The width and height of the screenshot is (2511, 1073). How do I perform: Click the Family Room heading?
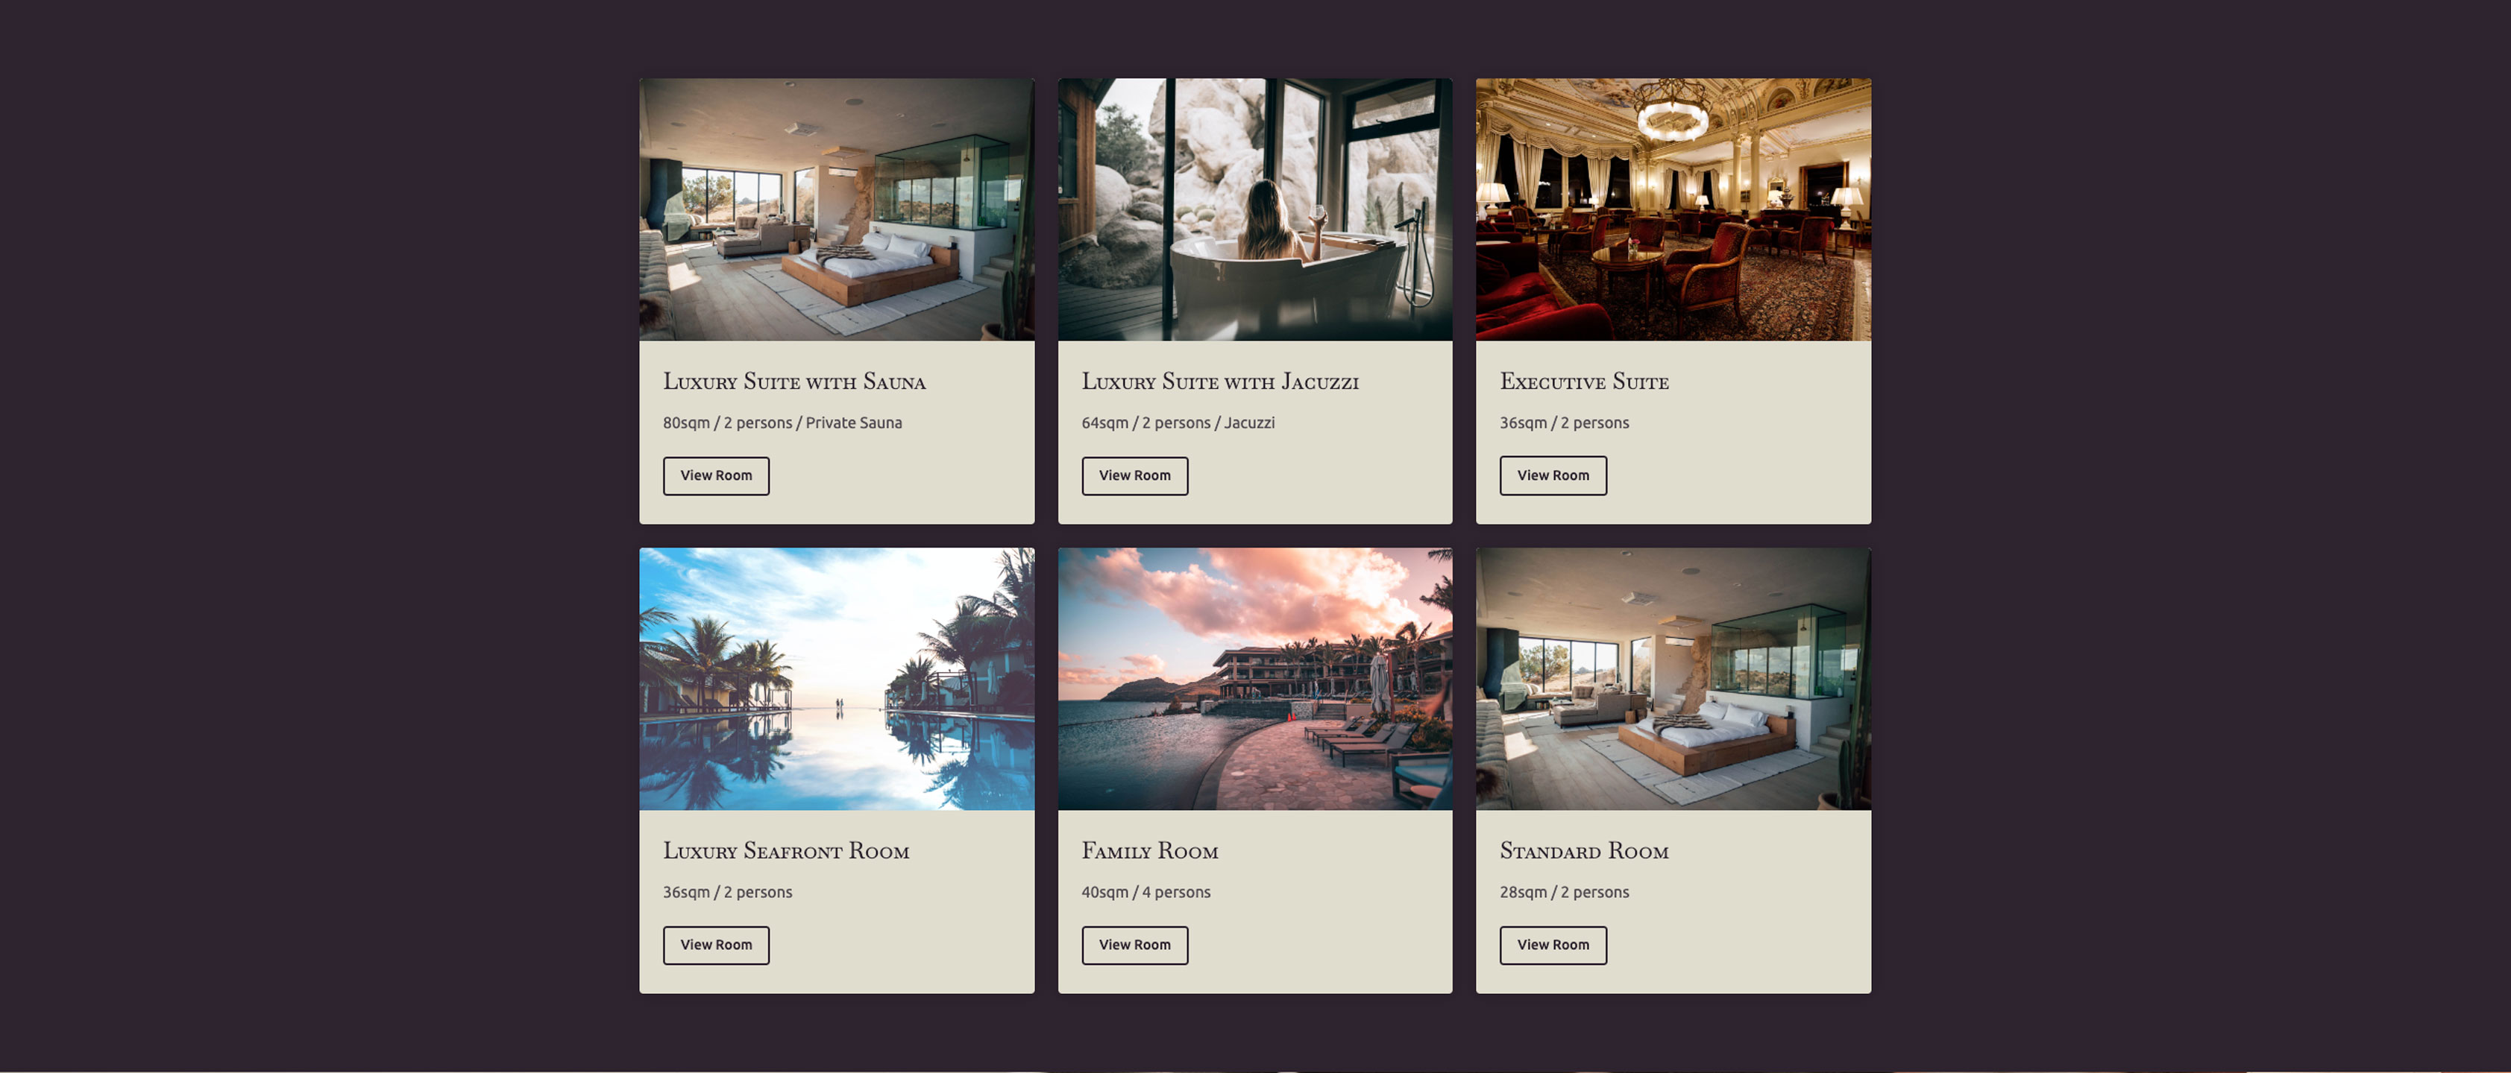[1149, 851]
